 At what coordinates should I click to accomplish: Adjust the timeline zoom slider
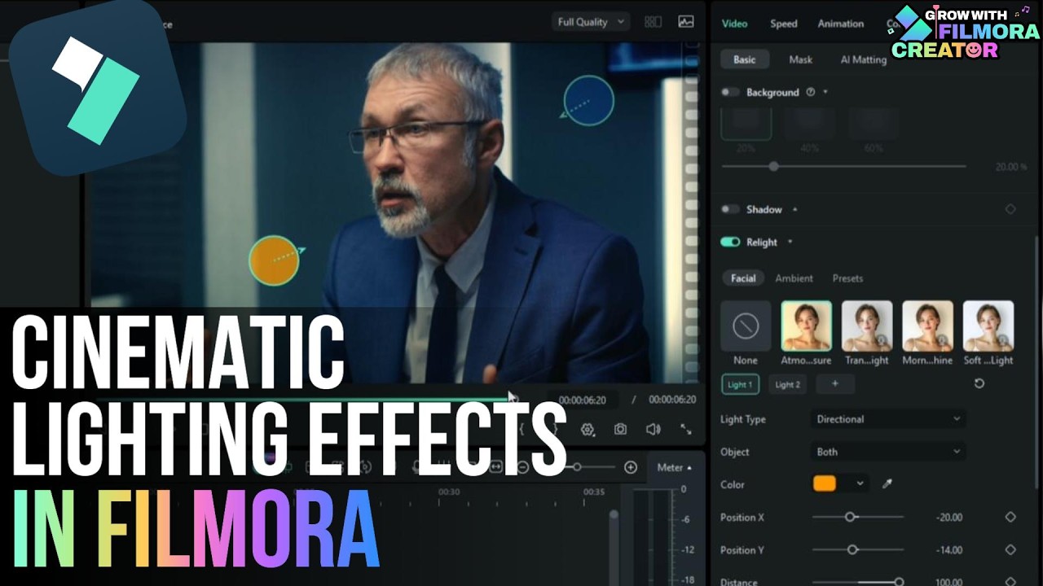(x=577, y=467)
